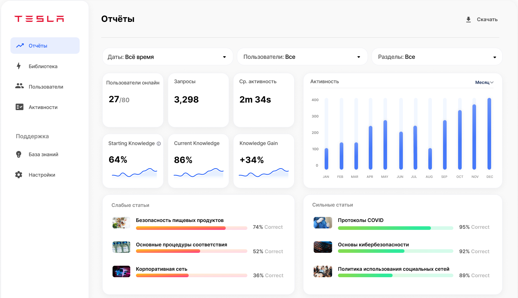The height and width of the screenshot is (298, 518).
Task: Click the trend-line icon beside Отчёты
Action: click(20, 46)
